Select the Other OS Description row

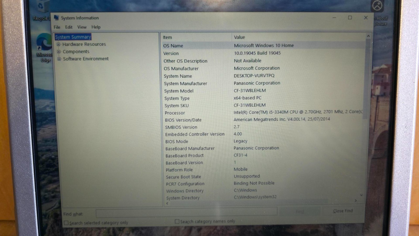263,61
